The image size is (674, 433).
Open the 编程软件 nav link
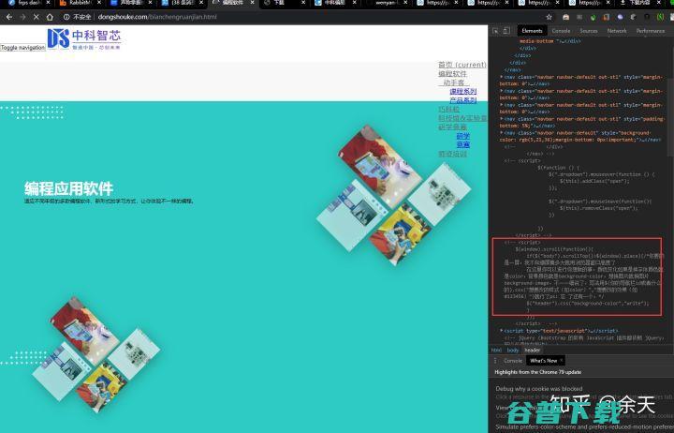pyautogui.click(x=452, y=74)
